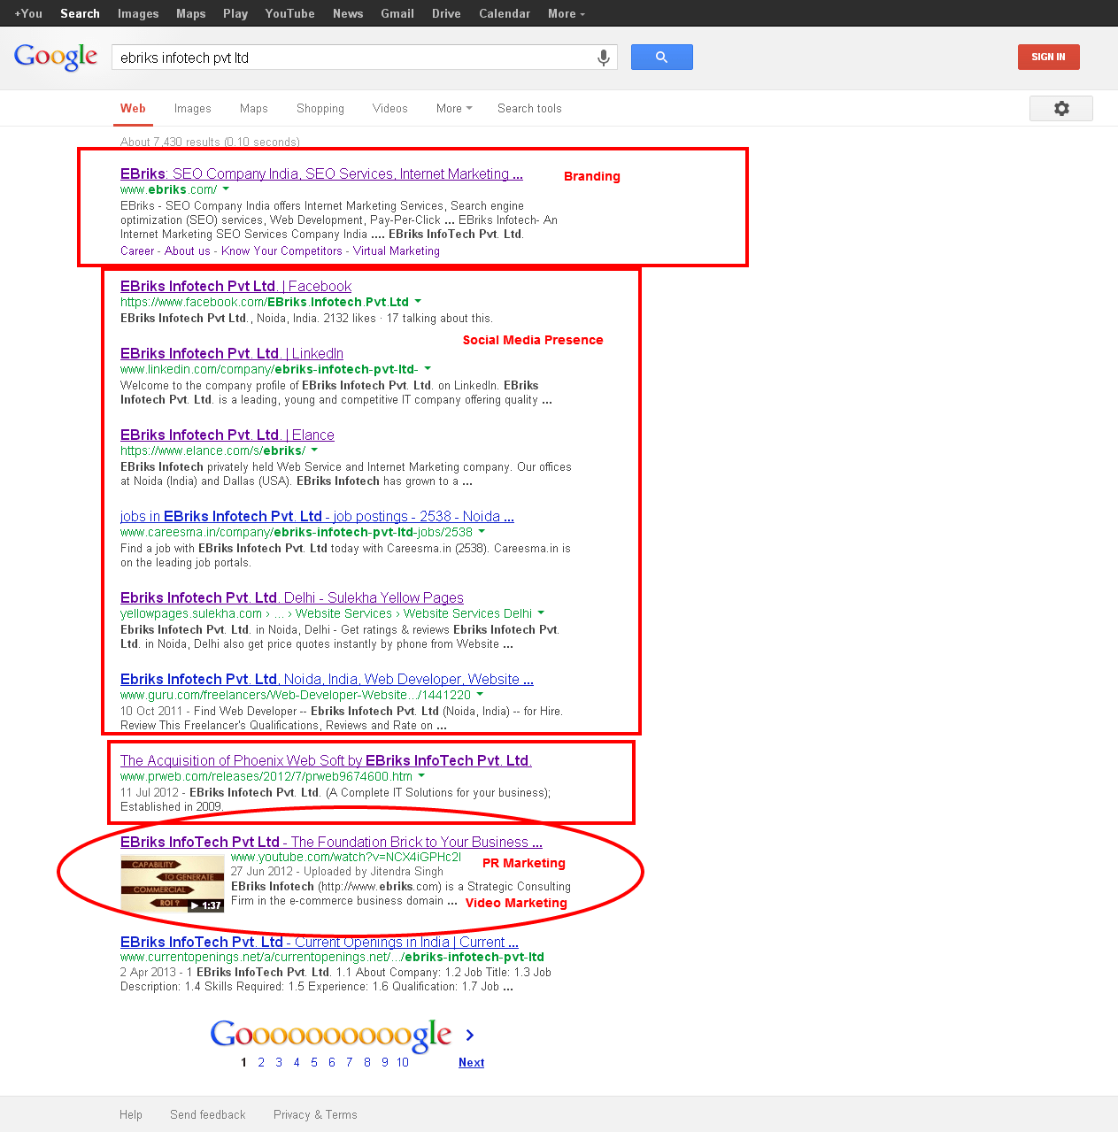Expand the More dropdown in top bar
This screenshot has height=1132, width=1118.
(567, 13)
